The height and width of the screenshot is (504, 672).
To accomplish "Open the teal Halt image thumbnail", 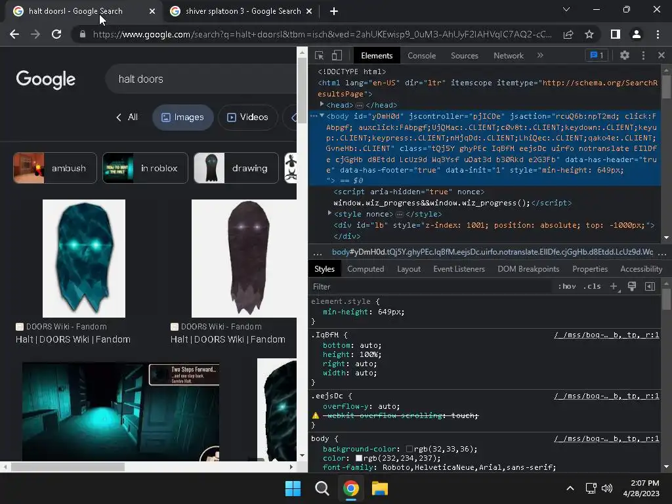I will [84, 259].
